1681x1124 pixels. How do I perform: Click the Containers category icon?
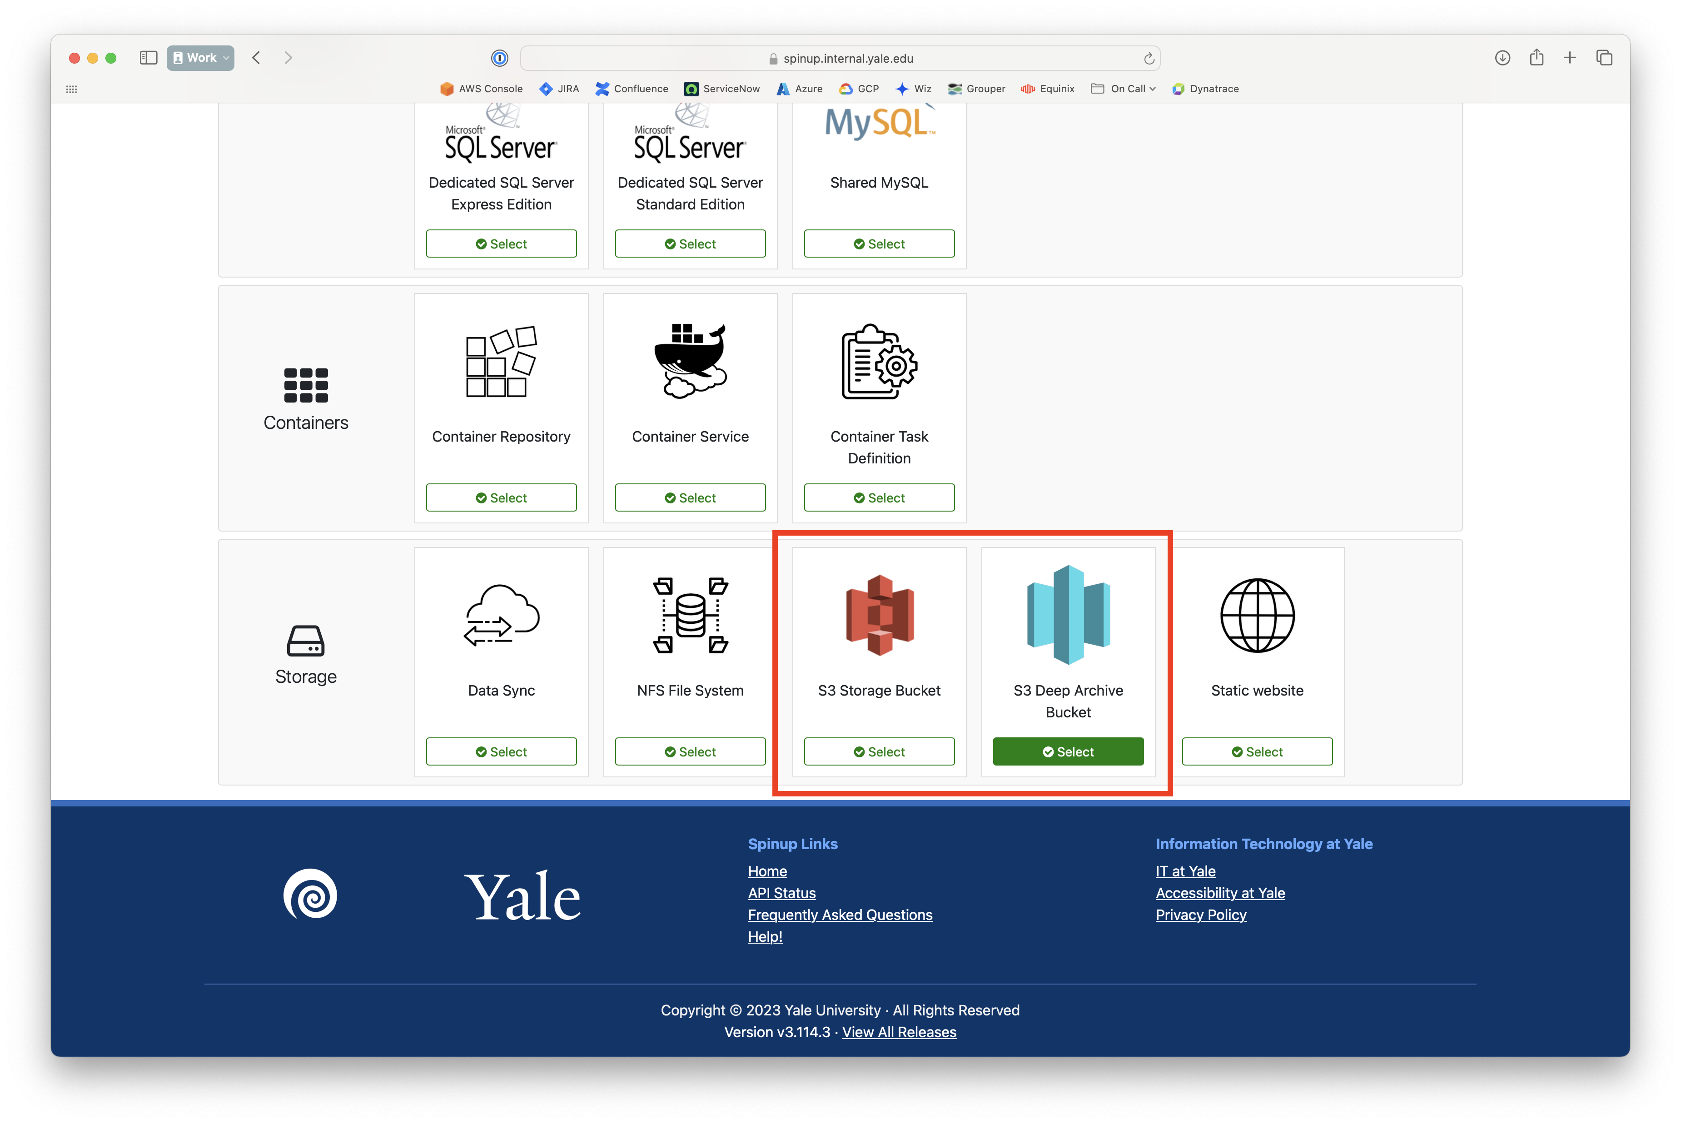click(306, 386)
